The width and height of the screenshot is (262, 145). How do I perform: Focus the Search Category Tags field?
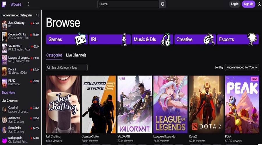[67, 67]
